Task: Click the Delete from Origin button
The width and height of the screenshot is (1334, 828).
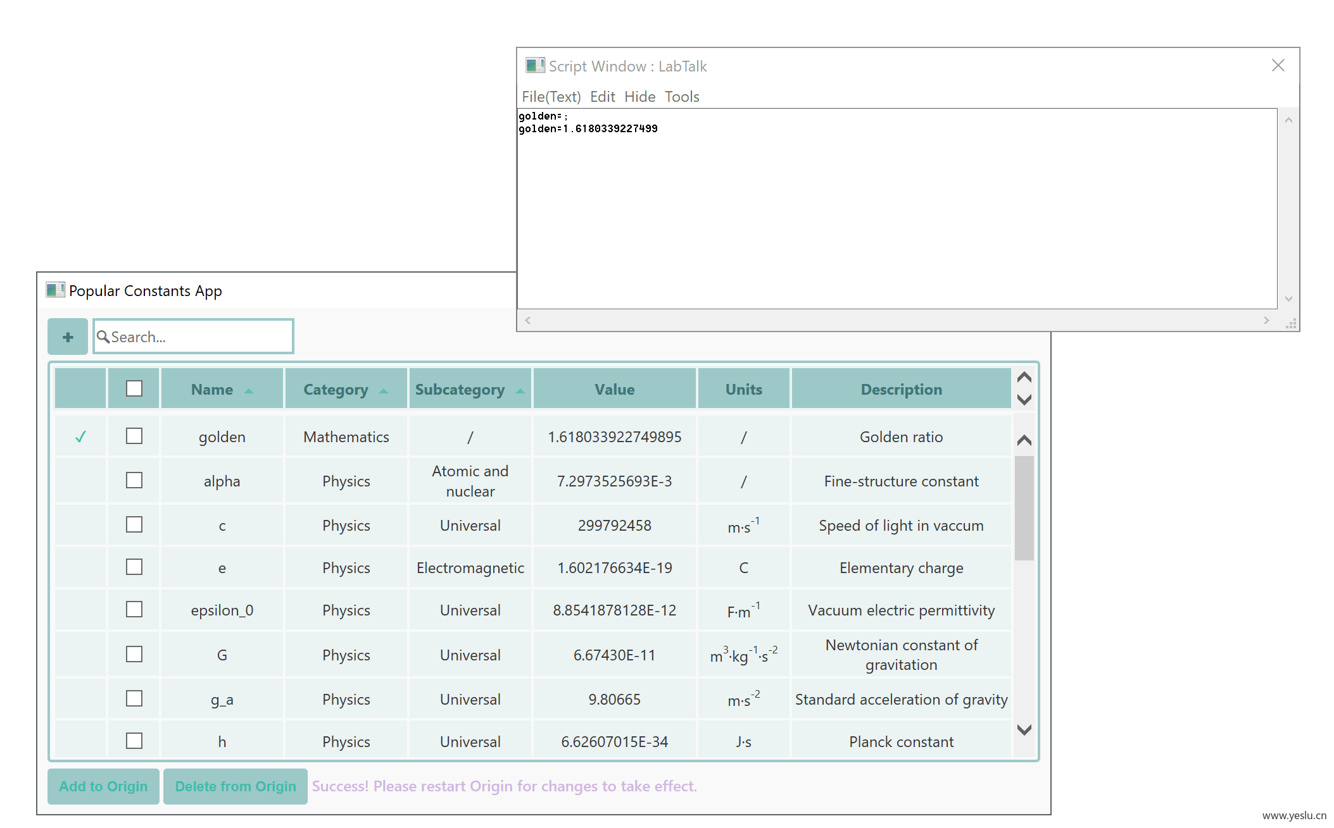Action: (236, 786)
